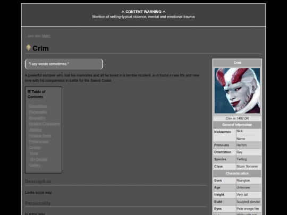This screenshot has width=287, height=215.
Task: Click the Personality section heading
Action: click(x=38, y=203)
